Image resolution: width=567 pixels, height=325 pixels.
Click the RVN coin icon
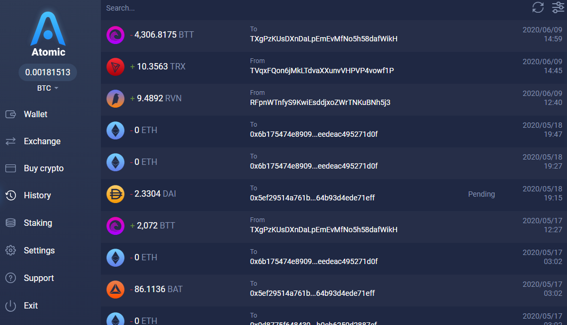click(115, 99)
